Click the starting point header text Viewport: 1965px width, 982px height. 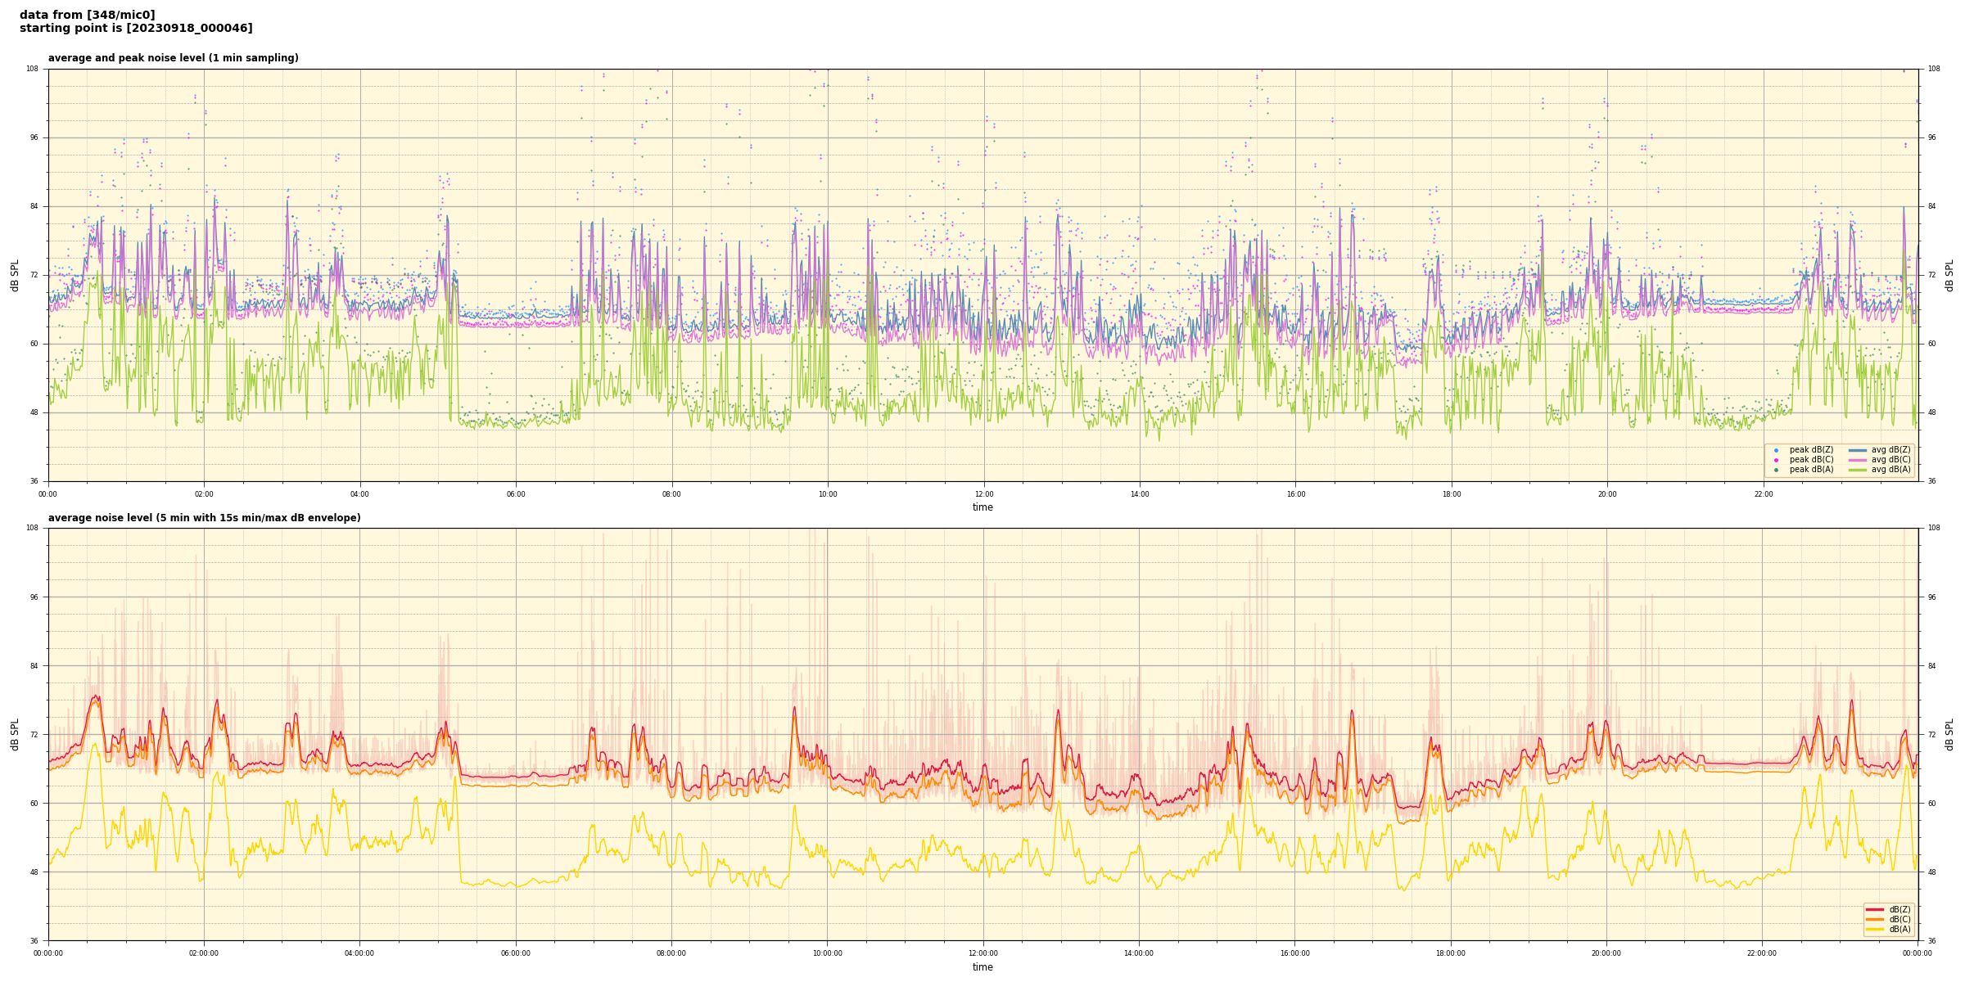136,29
